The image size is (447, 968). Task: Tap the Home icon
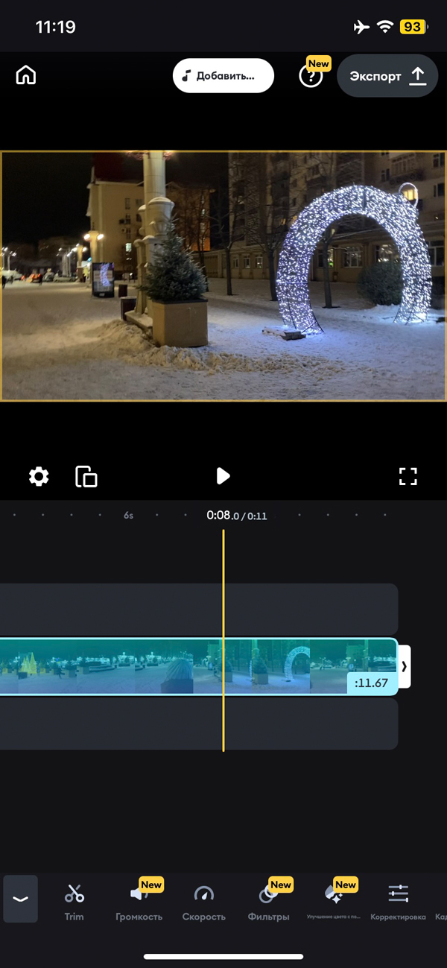[26, 76]
